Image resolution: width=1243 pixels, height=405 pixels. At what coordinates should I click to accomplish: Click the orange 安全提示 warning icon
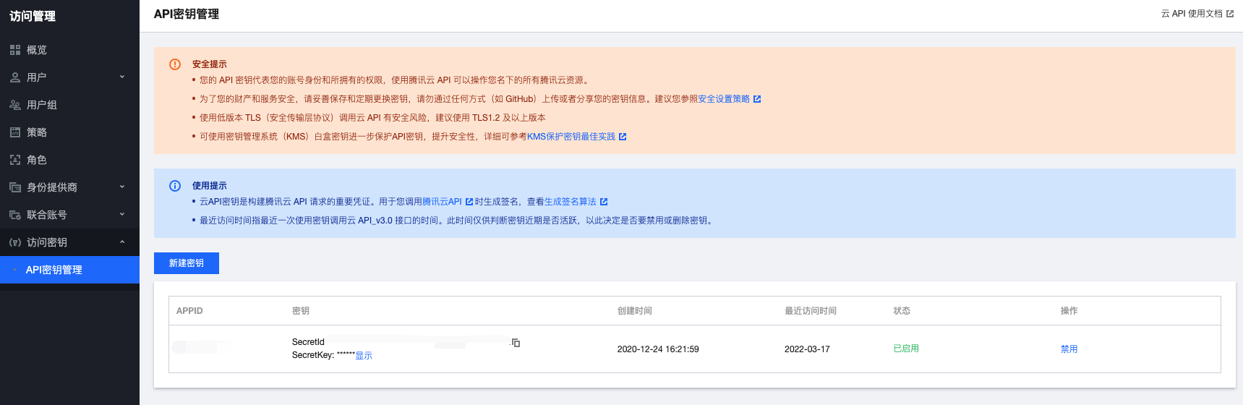[175, 64]
